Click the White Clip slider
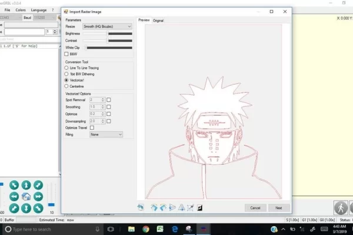 click(108, 48)
